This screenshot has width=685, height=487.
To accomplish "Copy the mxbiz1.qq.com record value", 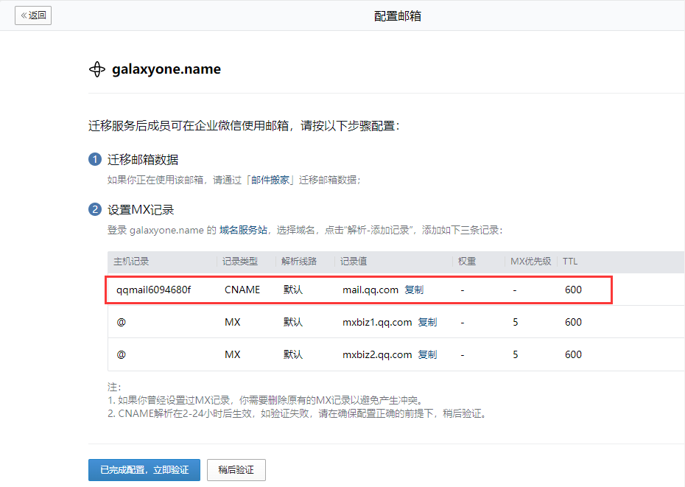I will [x=427, y=322].
